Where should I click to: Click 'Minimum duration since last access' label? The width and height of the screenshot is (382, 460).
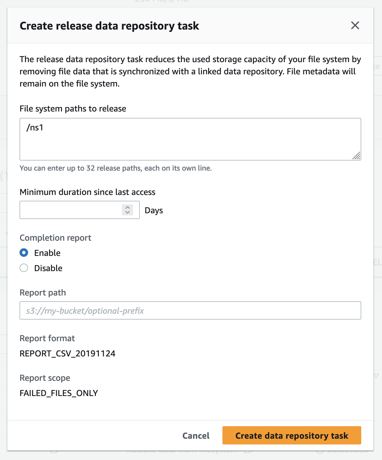88,192
